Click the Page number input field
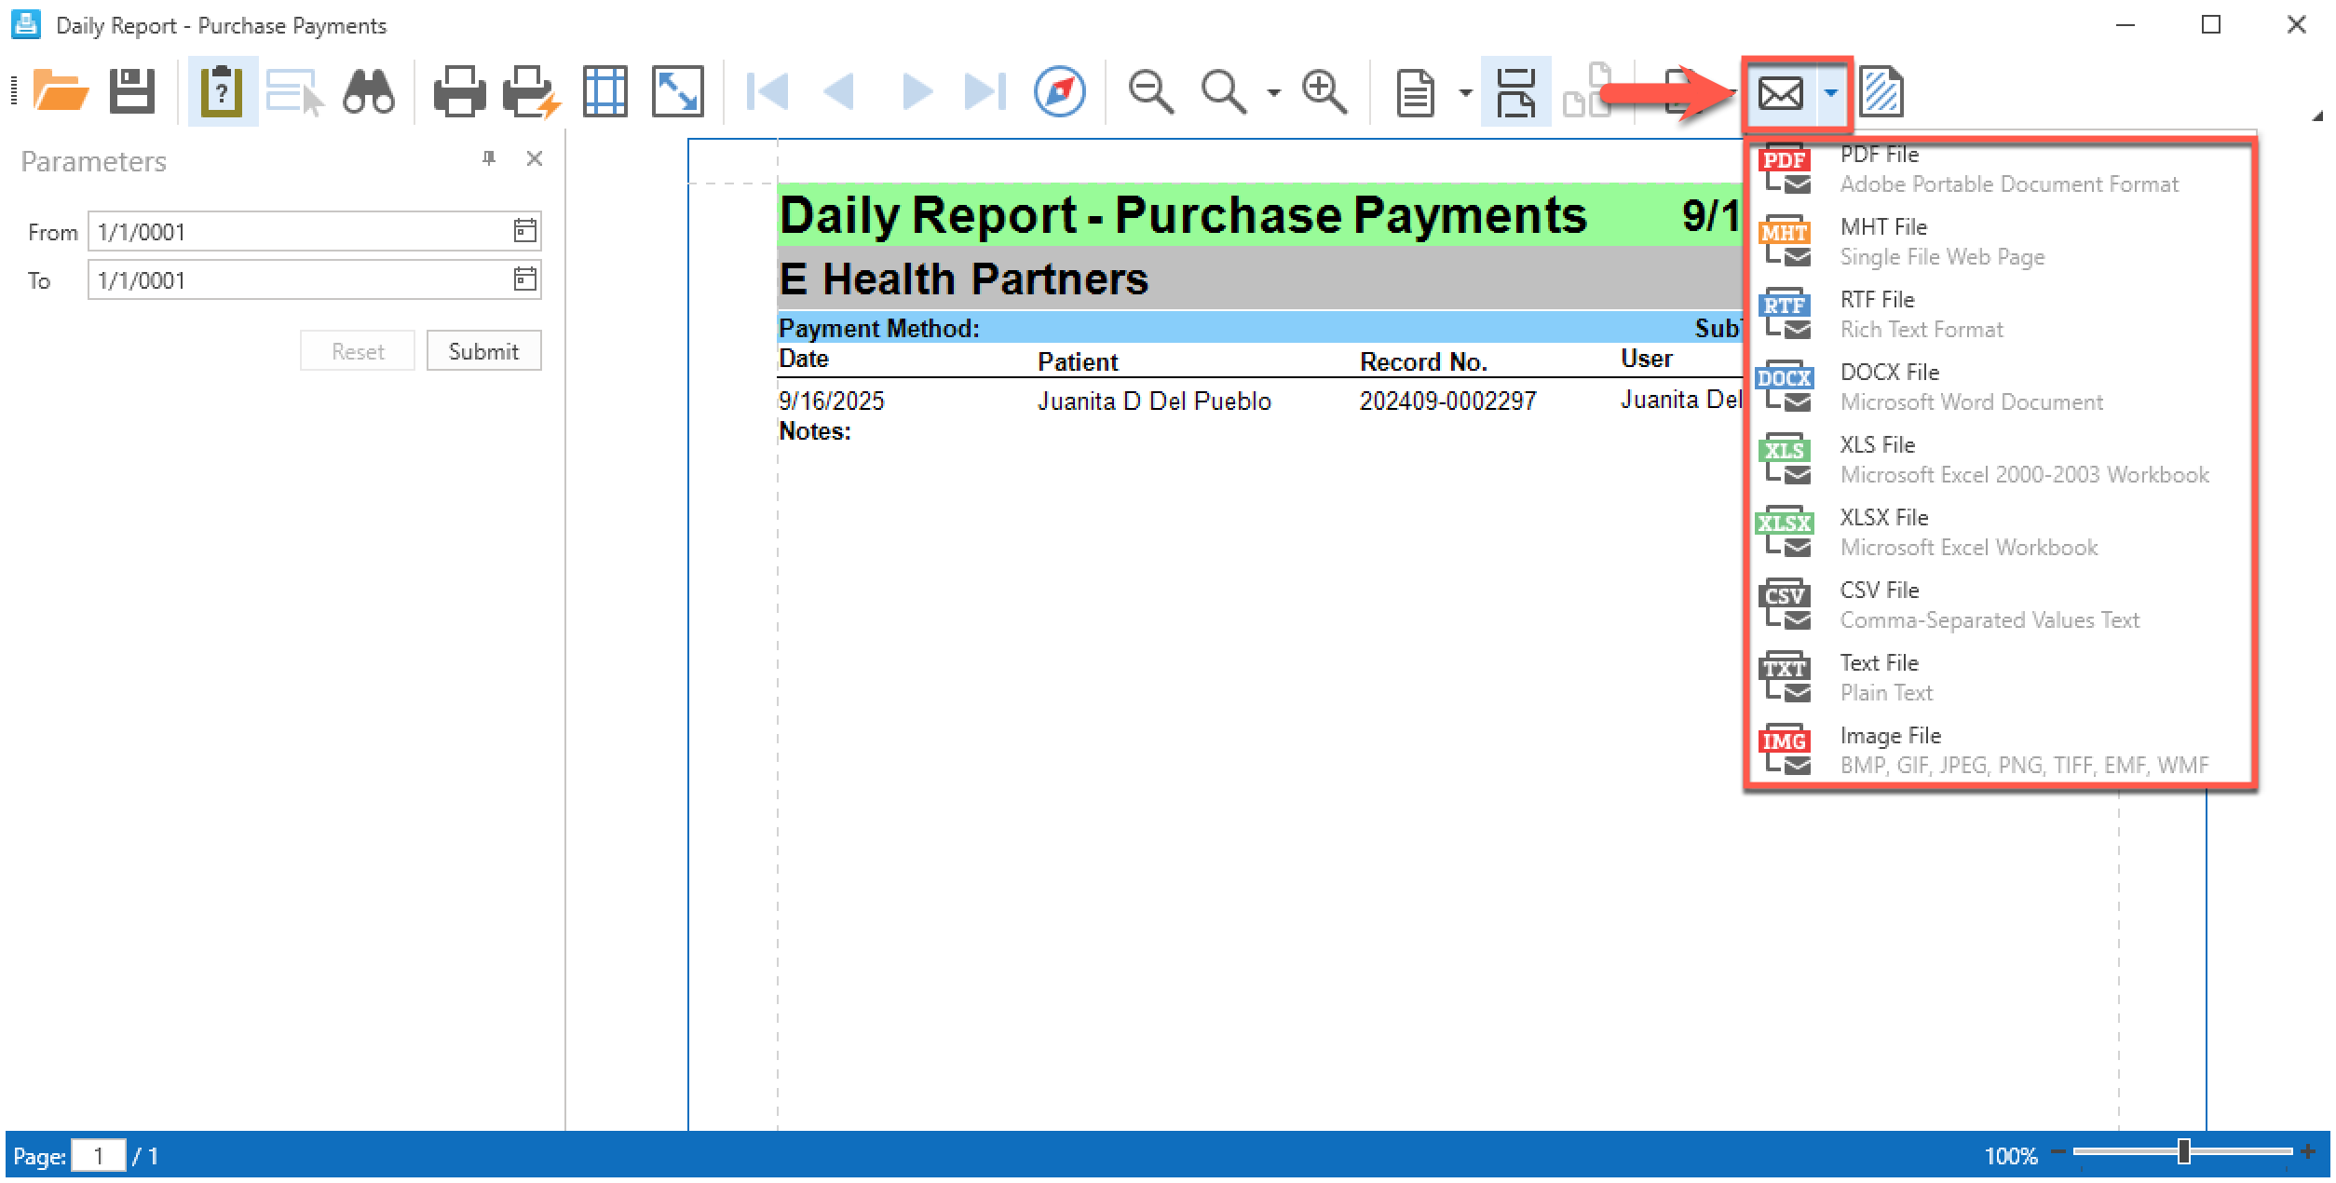 click(x=99, y=1156)
